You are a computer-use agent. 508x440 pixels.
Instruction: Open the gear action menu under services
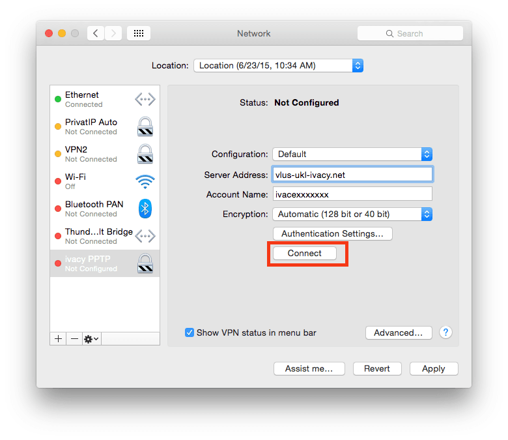[91, 339]
